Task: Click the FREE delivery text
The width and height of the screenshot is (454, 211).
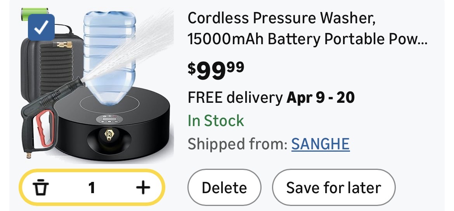Action: 235,98
